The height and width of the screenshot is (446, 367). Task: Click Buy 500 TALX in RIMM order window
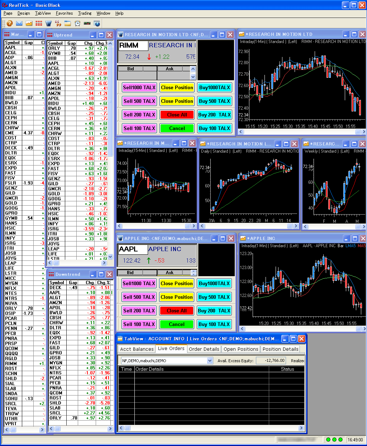click(x=215, y=101)
